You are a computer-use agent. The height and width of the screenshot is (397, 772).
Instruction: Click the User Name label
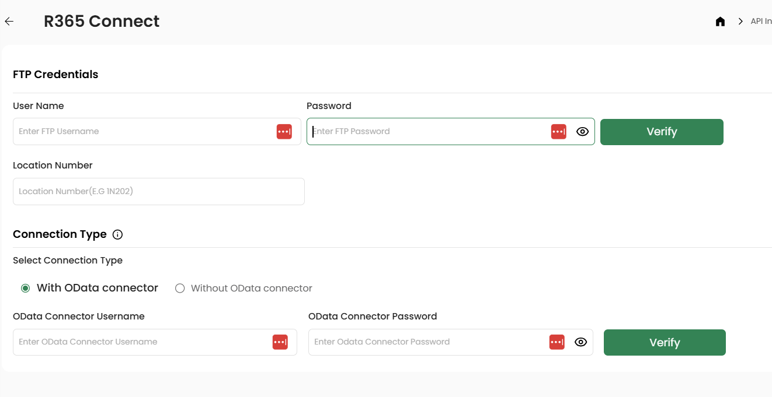click(x=39, y=106)
